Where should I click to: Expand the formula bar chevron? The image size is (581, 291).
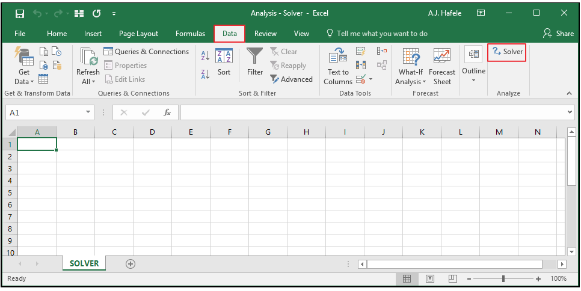(570, 112)
